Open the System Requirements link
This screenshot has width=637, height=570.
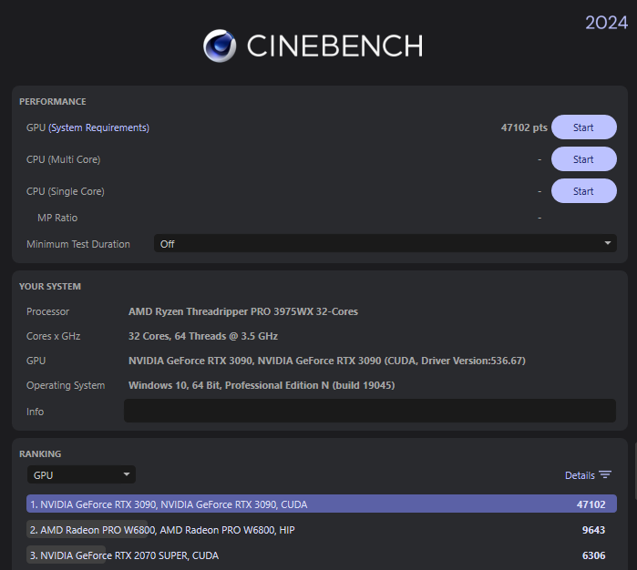click(x=98, y=127)
